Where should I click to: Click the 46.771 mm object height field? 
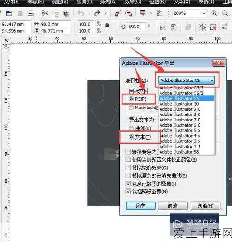[x=55, y=31]
